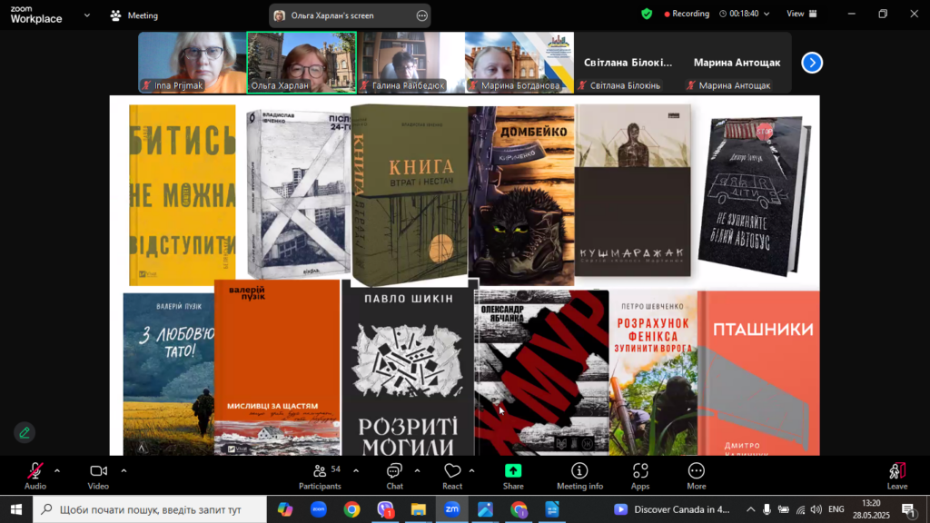Click the 'Discover Canada' taskbar news widget

[x=672, y=509]
